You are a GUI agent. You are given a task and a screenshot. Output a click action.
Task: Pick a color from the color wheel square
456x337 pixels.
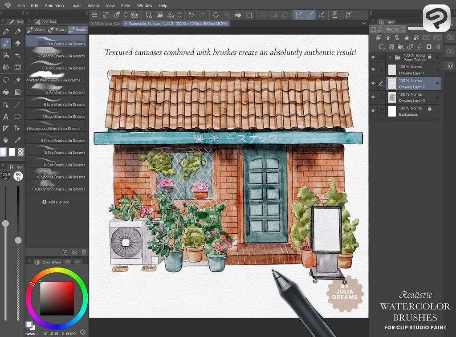[x=58, y=298]
